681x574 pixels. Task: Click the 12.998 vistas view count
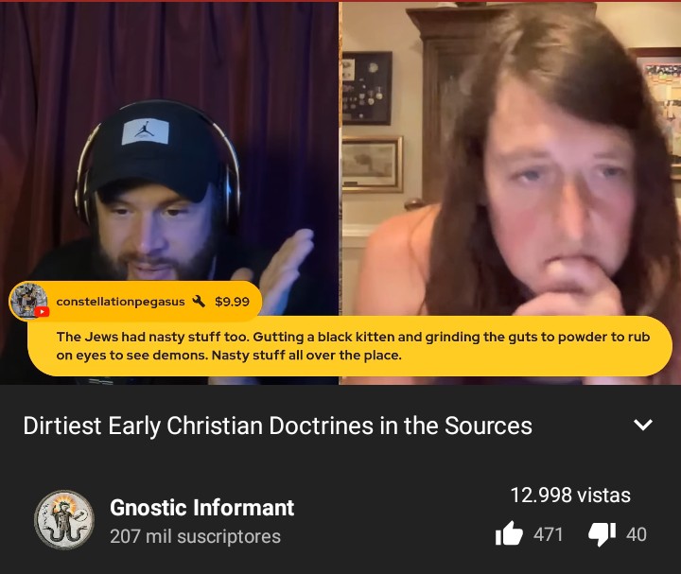point(570,495)
